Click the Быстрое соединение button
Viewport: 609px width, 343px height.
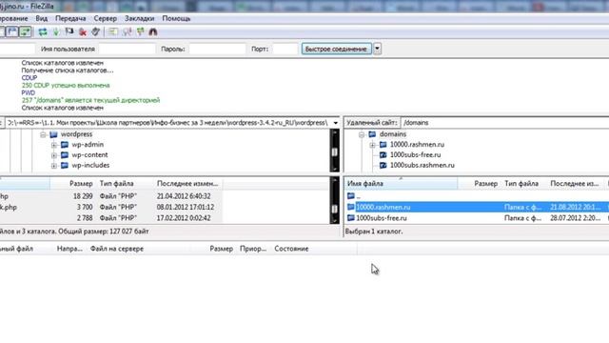coord(336,49)
